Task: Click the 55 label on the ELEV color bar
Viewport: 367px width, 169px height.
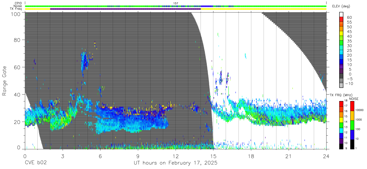Action: 349,22
